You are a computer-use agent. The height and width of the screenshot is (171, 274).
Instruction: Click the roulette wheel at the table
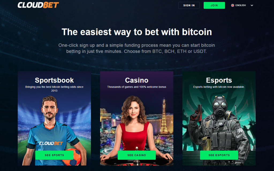137,162
